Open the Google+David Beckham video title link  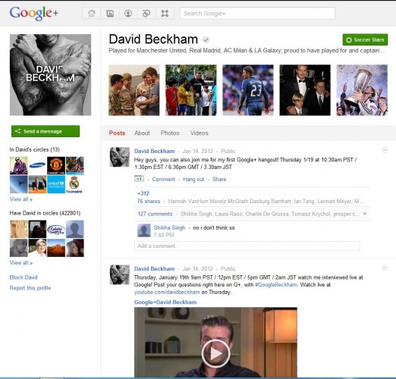(165, 302)
